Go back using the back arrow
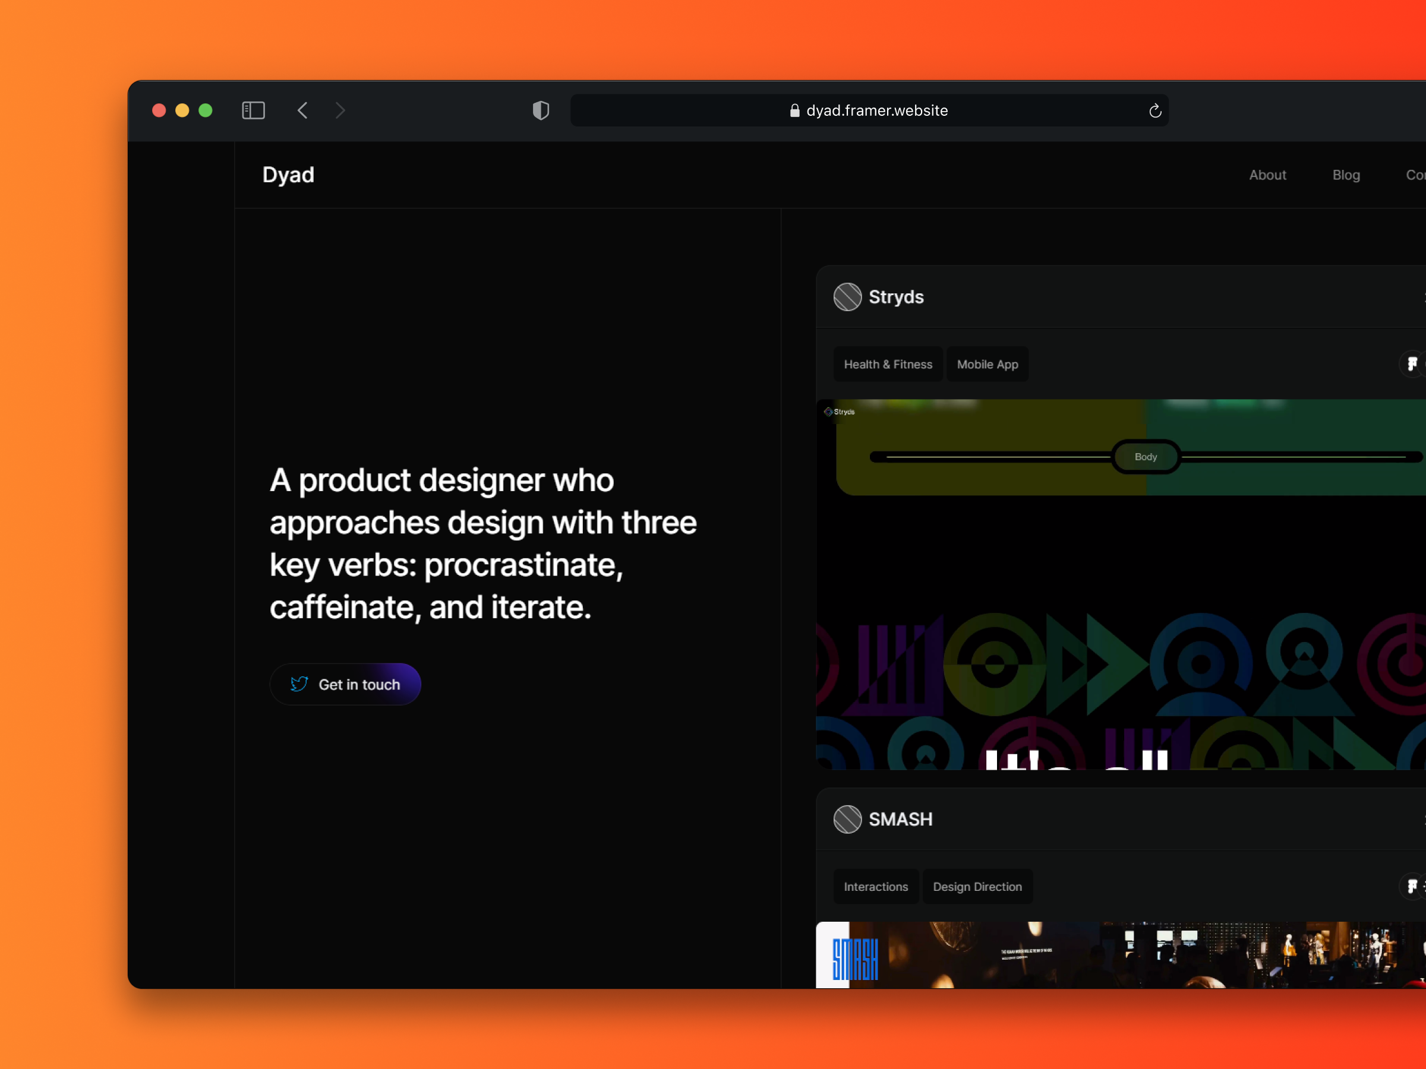The height and width of the screenshot is (1069, 1426). pos(302,110)
